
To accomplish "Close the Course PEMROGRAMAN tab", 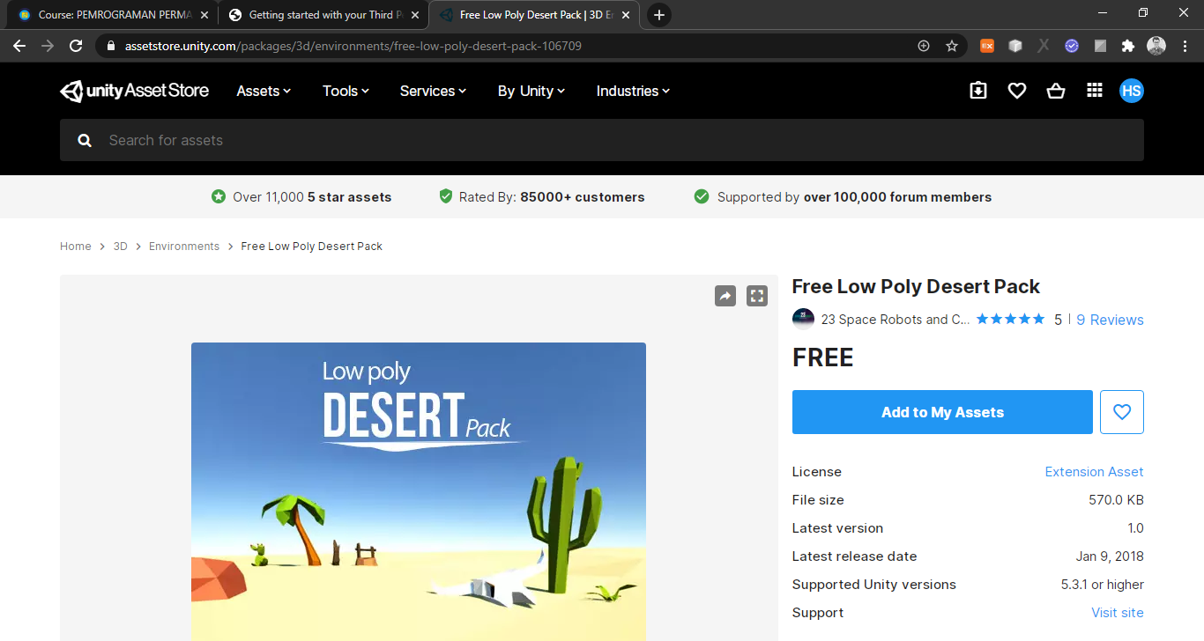I will click(204, 15).
